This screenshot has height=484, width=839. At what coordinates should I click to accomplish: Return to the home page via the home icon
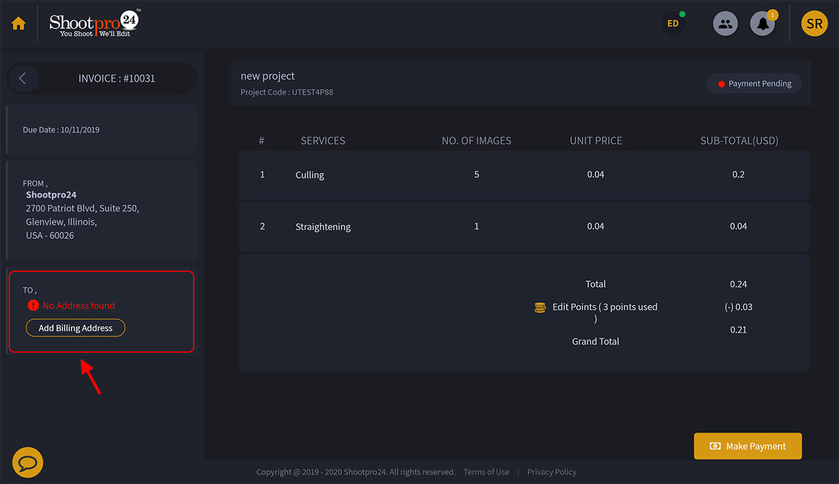coord(18,23)
